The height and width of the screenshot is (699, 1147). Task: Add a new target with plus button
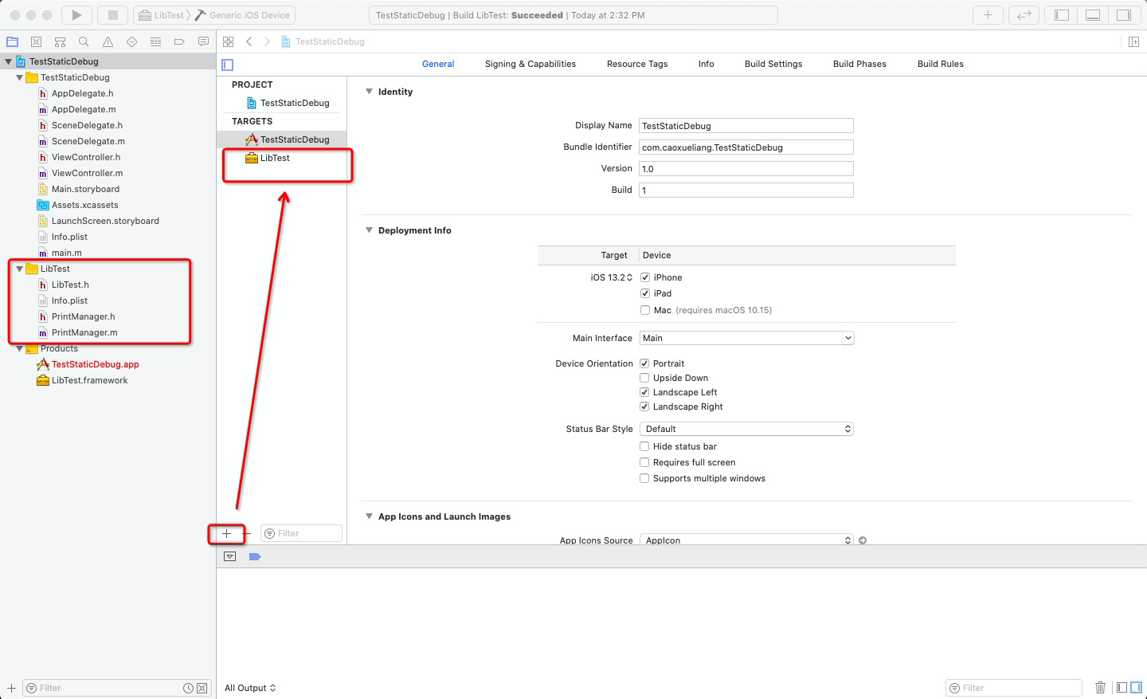pyautogui.click(x=227, y=533)
